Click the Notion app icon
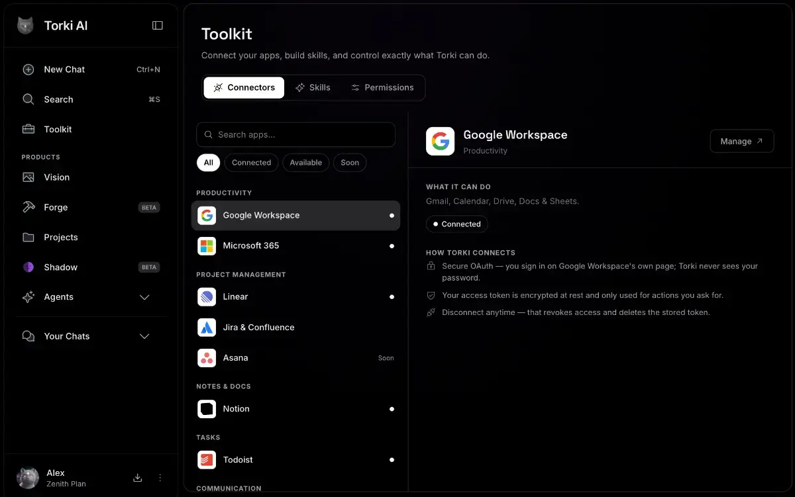This screenshot has height=497, width=795. pos(207,409)
